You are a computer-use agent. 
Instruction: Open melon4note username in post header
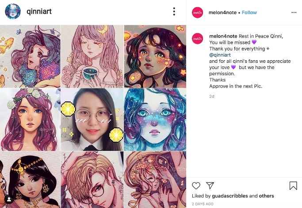coord(223,12)
